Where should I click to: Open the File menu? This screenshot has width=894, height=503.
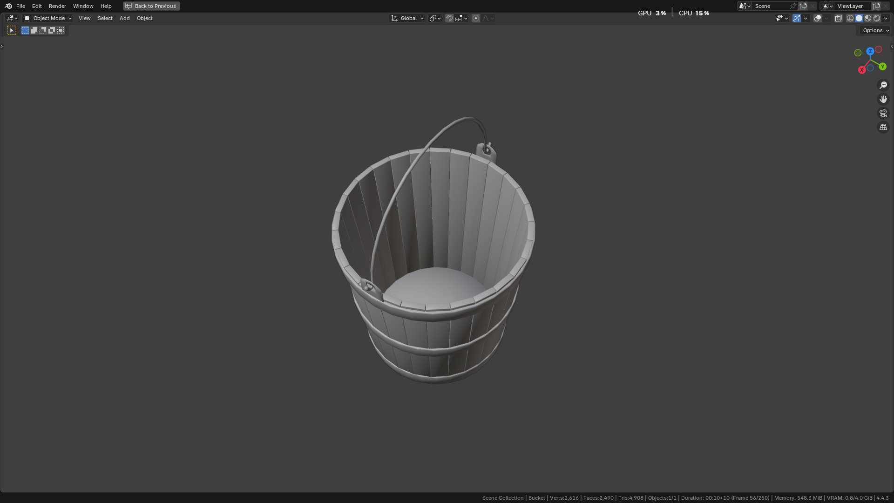point(20,6)
